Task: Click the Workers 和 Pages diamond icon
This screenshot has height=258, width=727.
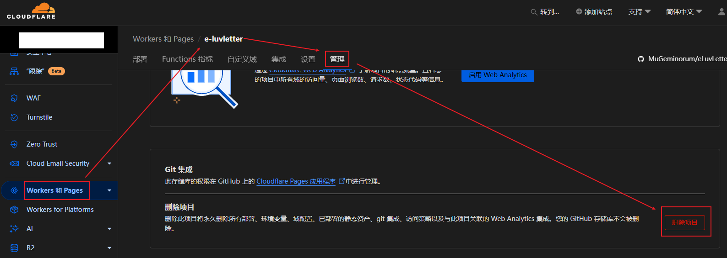Action: pyautogui.click(x=14, y=190)
